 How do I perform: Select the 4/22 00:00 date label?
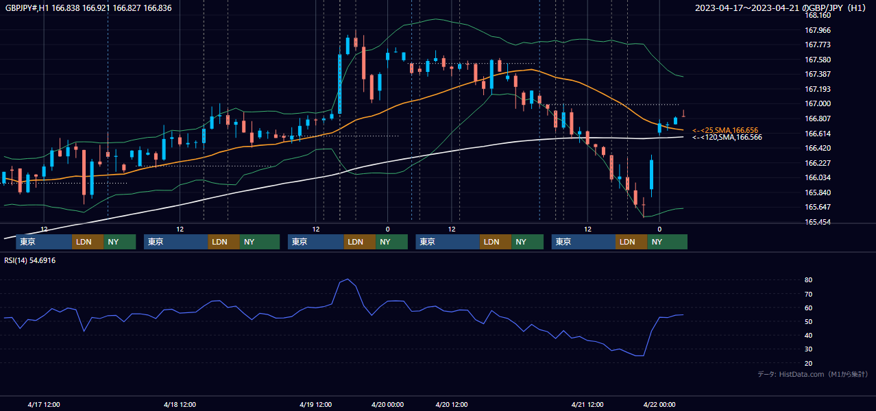(x=659, y=404)
